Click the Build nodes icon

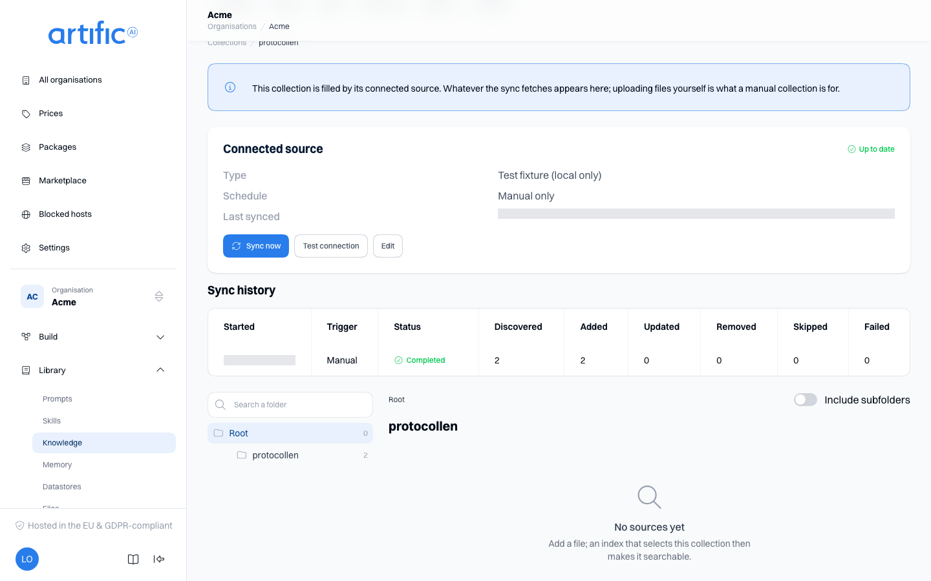click(x=26, y=337)
